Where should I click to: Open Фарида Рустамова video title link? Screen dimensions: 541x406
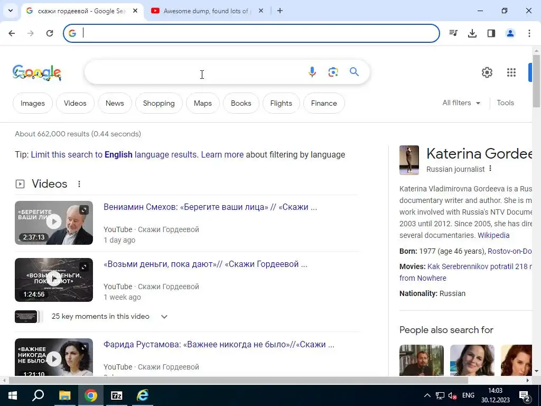[219, 345]
